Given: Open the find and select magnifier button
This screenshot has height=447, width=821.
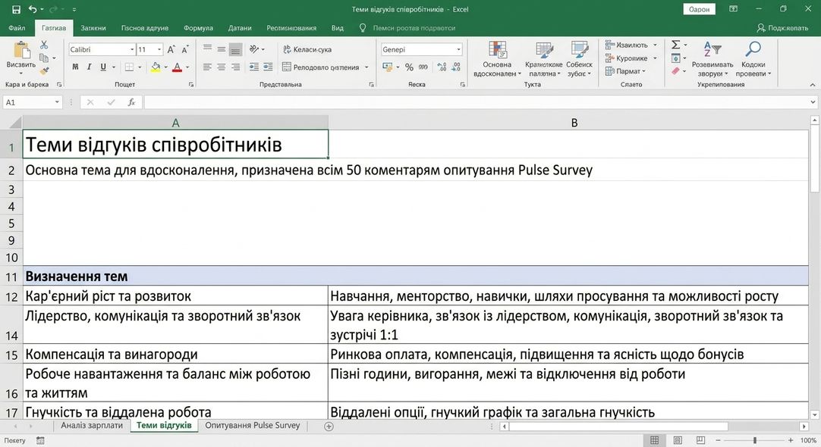Looking at the screenshot, I should [753, 59].
